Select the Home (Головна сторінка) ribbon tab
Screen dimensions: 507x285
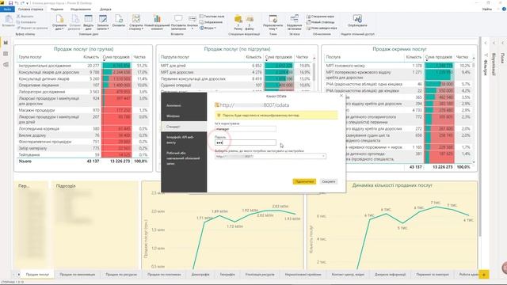tap(31, 9)
